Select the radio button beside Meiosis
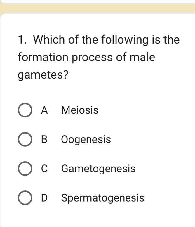This screenshot has height=227, width=195. tap(25, 110)
